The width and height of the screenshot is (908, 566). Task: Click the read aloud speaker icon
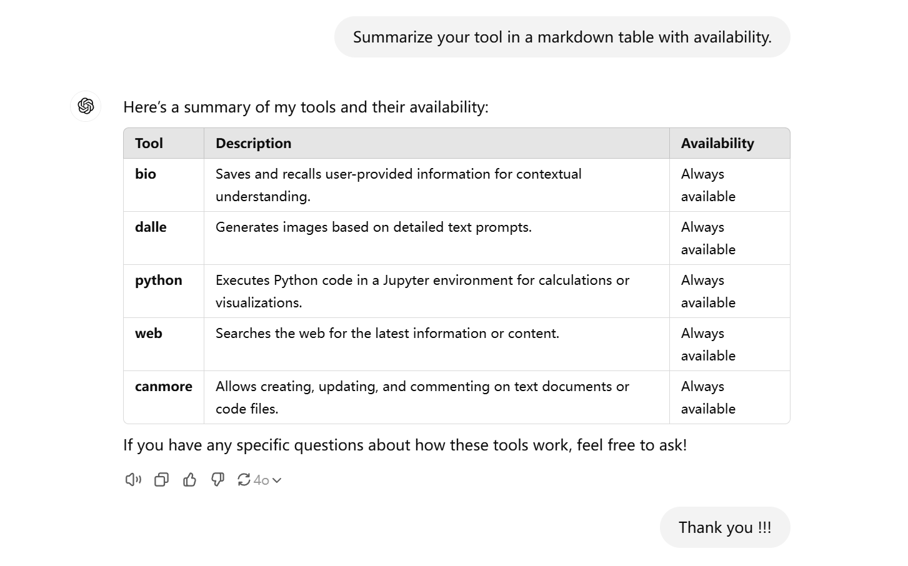coord(133,480)
